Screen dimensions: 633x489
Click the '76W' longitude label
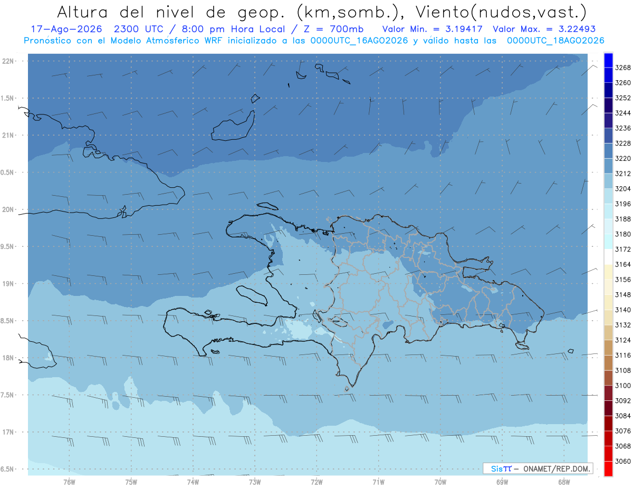69,482
